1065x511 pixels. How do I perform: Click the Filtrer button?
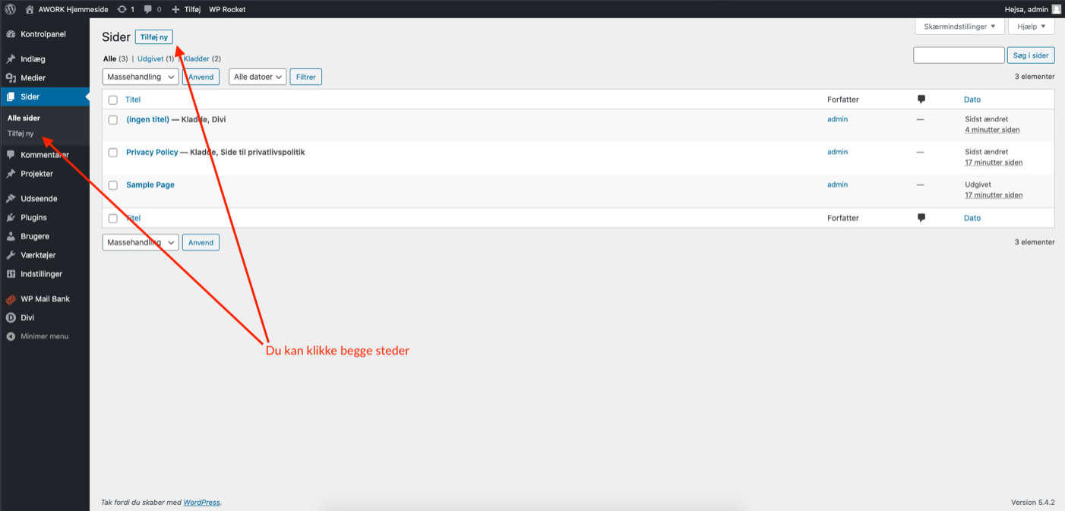pyautogui.click(x=306, y=77)
